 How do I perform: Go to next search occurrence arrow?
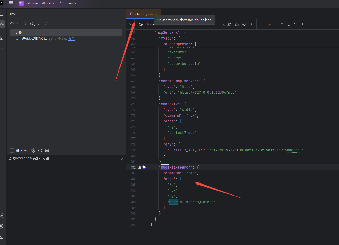pyautogui.click(x=289, y=25)
